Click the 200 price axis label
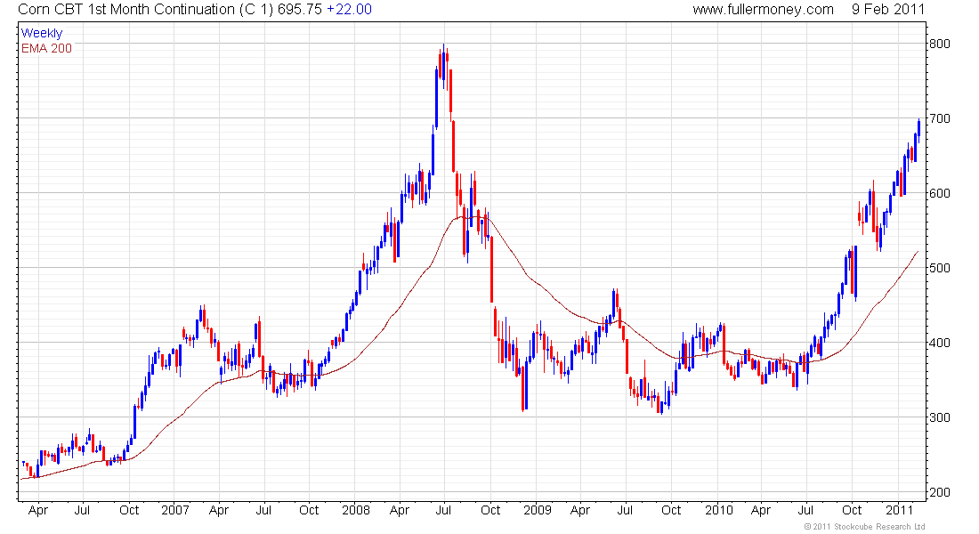This screenshot has height=534, width=979. pos(940,493)
